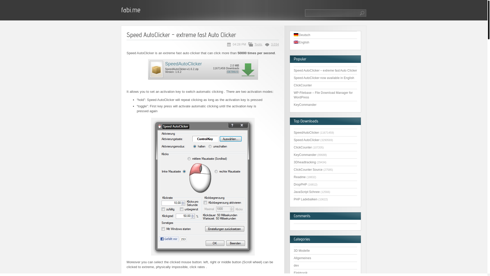Click the comment bubble icon beside 3,034
The image size is (490, 276).
(x=267, y=45)
